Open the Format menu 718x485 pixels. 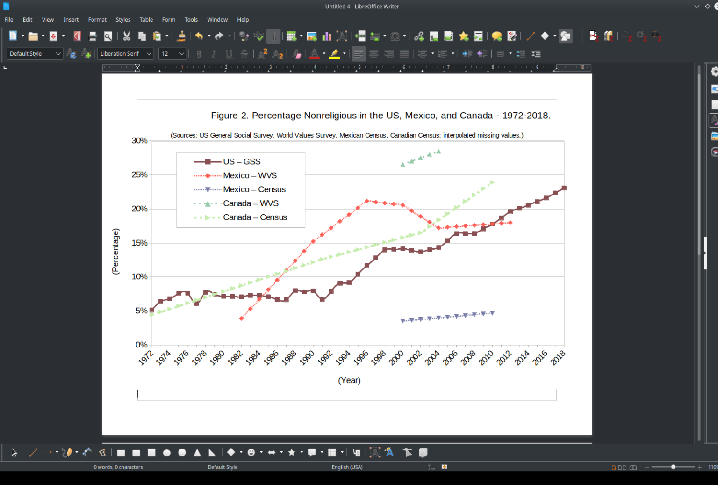97,20
